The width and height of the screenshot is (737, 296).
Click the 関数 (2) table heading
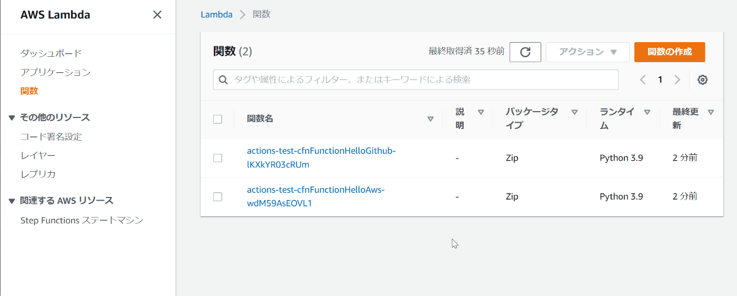coord(233,51)
